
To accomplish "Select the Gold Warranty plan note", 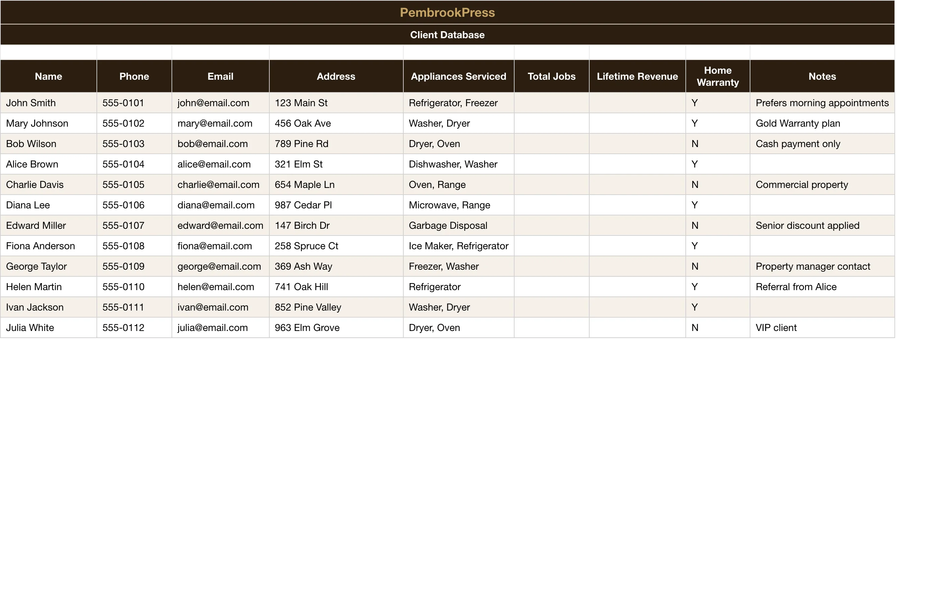I will pyautogui.click(x=822, y=123).
